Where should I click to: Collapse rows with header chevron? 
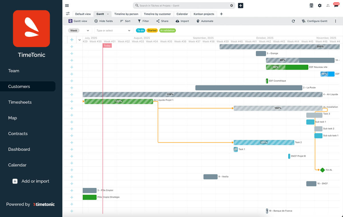click(79, 40)
